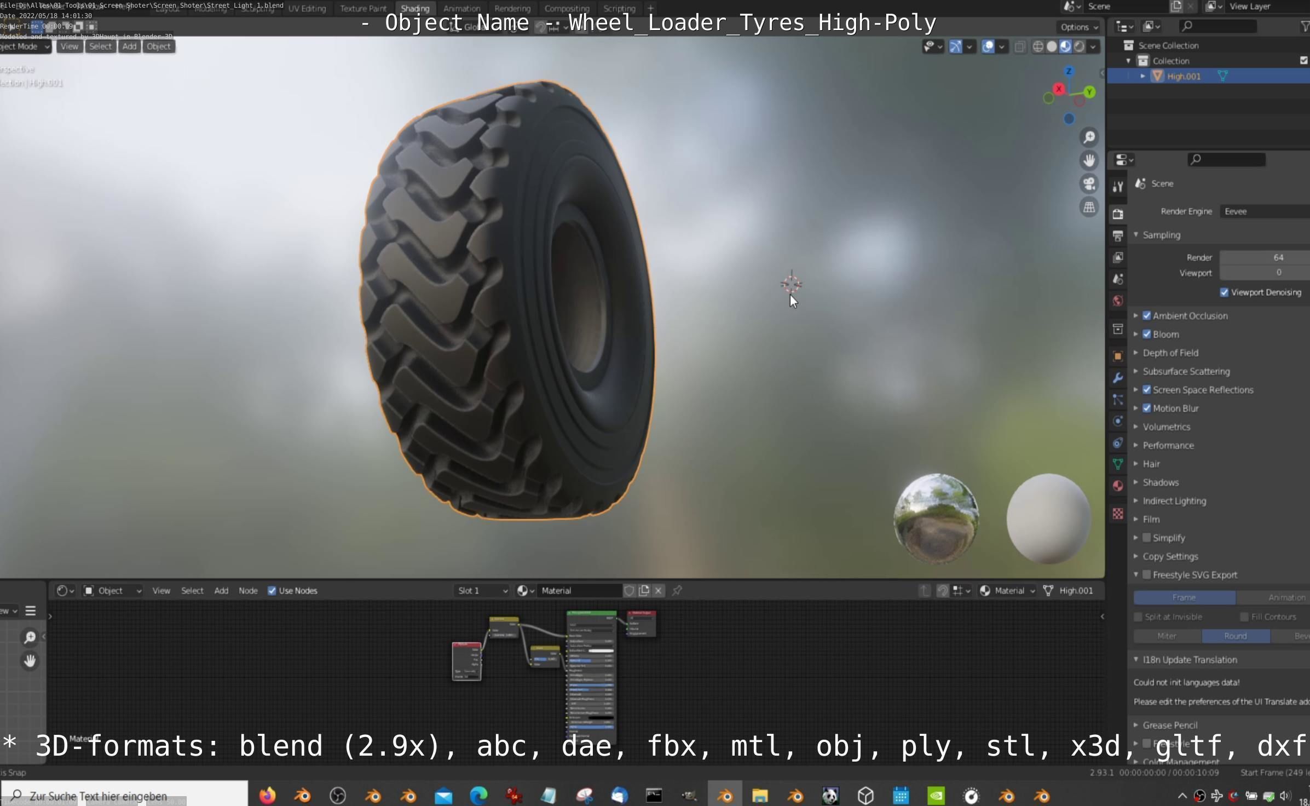Uncheck Screen Space Reflections
This screenshot has height=806, width=1310.
(x=1146, y=390)
